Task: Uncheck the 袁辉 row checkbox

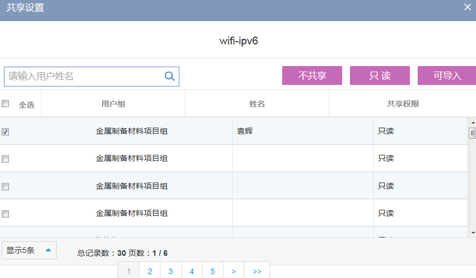Action: tap(6, 132)
